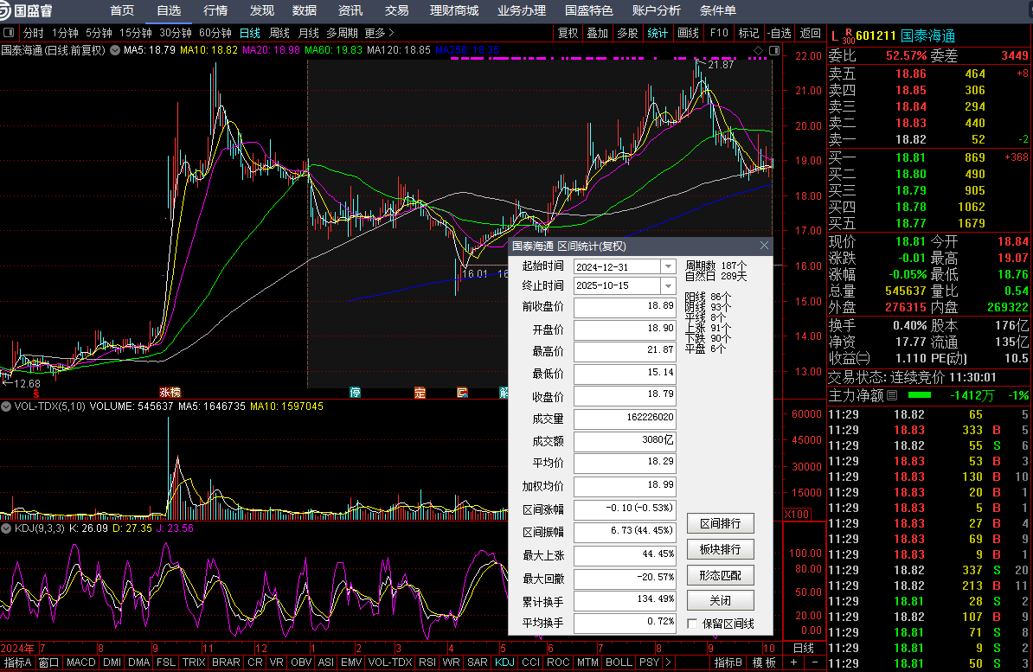
Task: Open the 指标B panel button
Action: coord(728,662)
